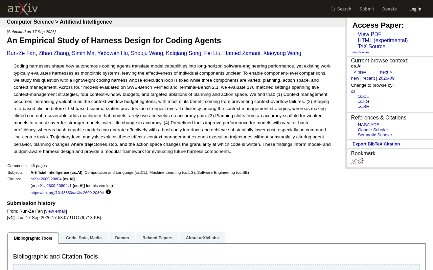
Task: Open Google Scholar citations
Action: (373, 130)
